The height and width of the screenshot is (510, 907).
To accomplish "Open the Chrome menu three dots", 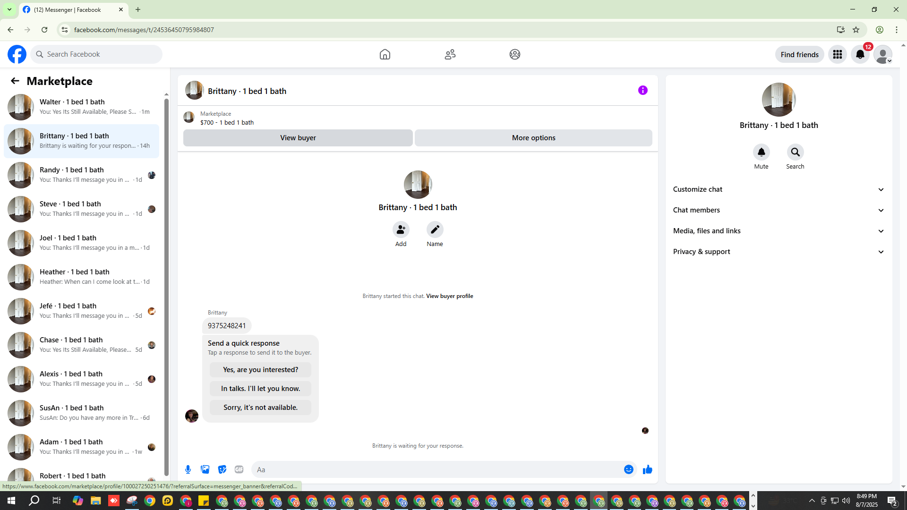I will coord(897,30).
